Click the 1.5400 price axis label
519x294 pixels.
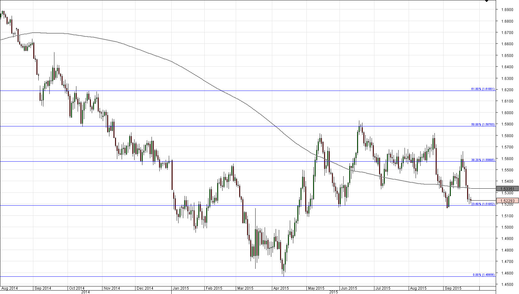click(507, 181)
